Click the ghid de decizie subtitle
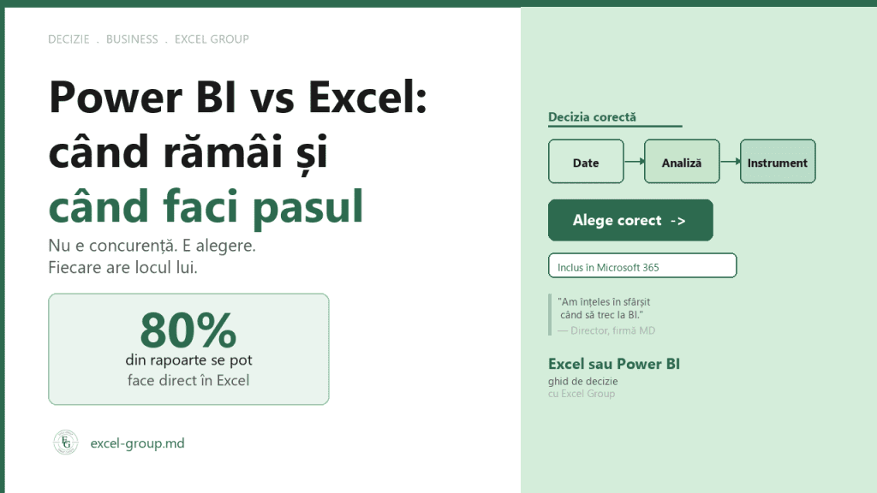The width and height of the screenshot is (877, 493). [582, 381]
